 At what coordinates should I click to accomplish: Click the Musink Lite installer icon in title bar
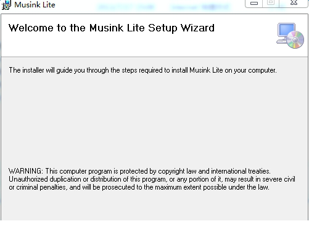click(6, 5)
